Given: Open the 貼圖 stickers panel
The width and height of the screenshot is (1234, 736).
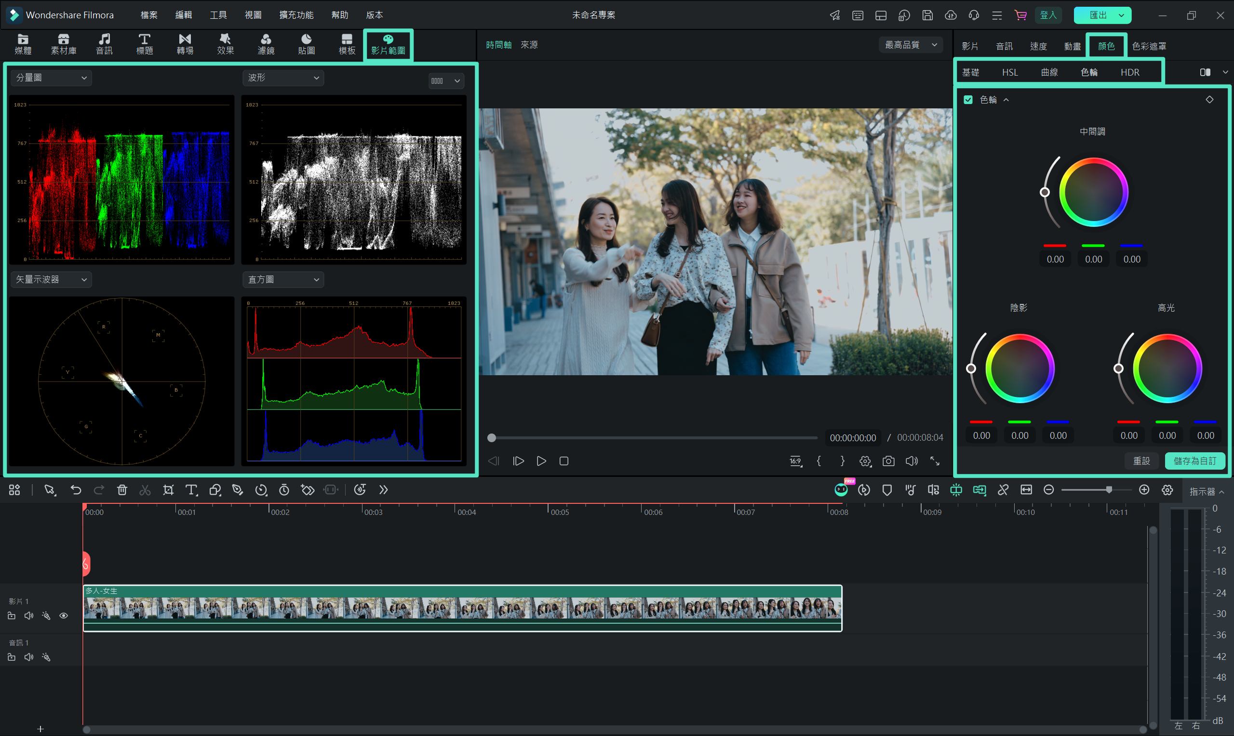Looking at the screenshot, I should [306, 44].
